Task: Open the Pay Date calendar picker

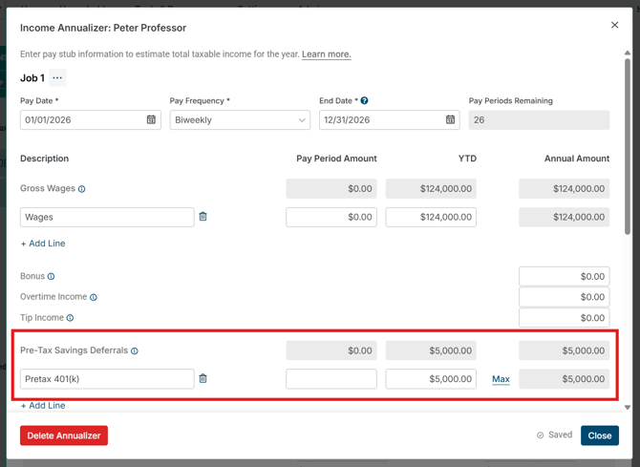Action: click(x=151, y=120)
